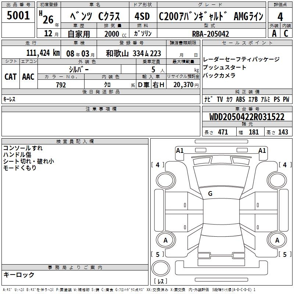Click the アルミ equipment item
Viewport: 294px width, 294px height.
[265, 99]
